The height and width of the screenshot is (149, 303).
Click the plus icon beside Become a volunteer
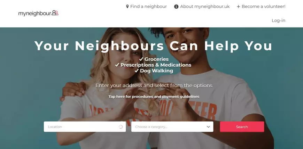click(238, 7)
